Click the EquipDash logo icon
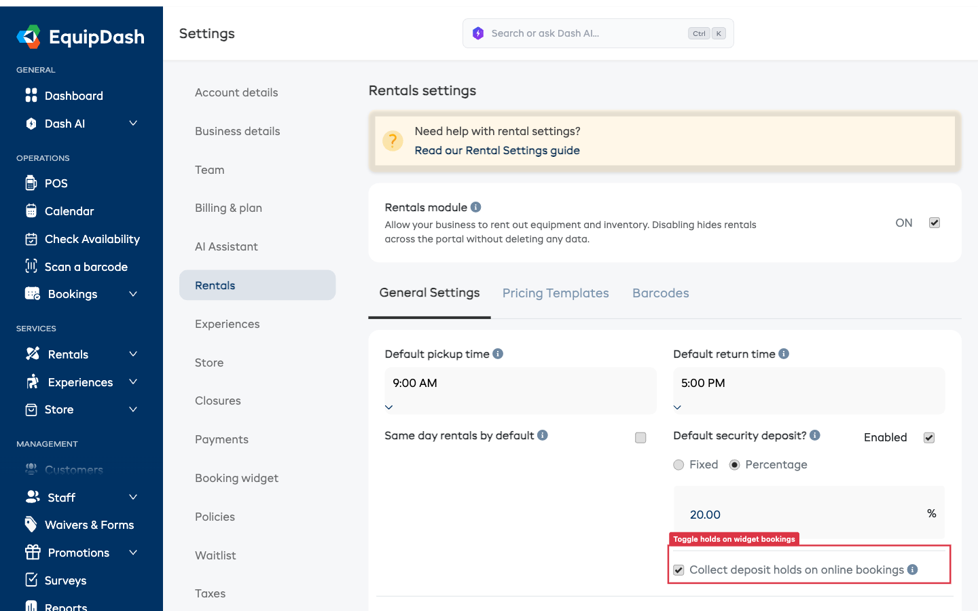Image resolution: width=978 pixels, height=611 pixels. (29, 37)
